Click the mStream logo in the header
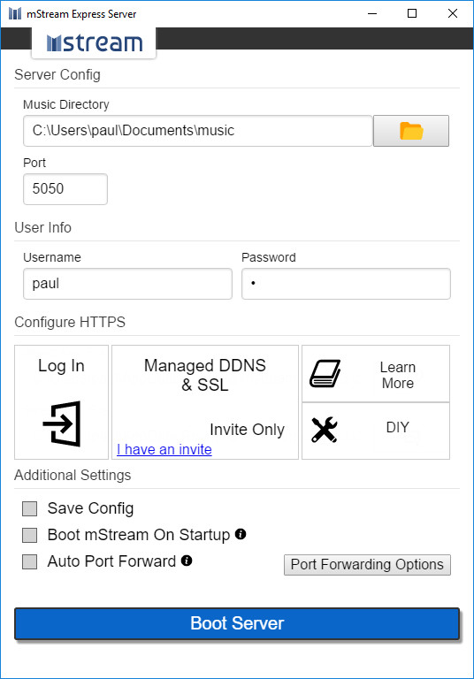 94,42
